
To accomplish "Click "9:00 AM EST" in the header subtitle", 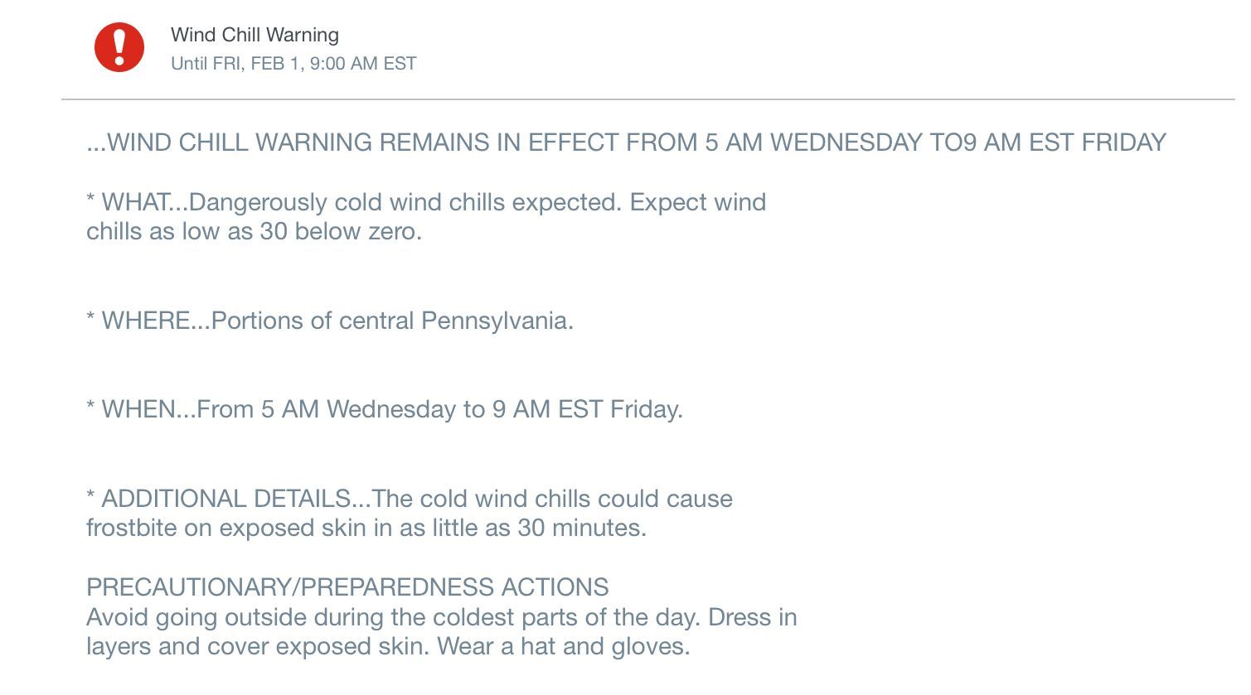I will 363,64.
